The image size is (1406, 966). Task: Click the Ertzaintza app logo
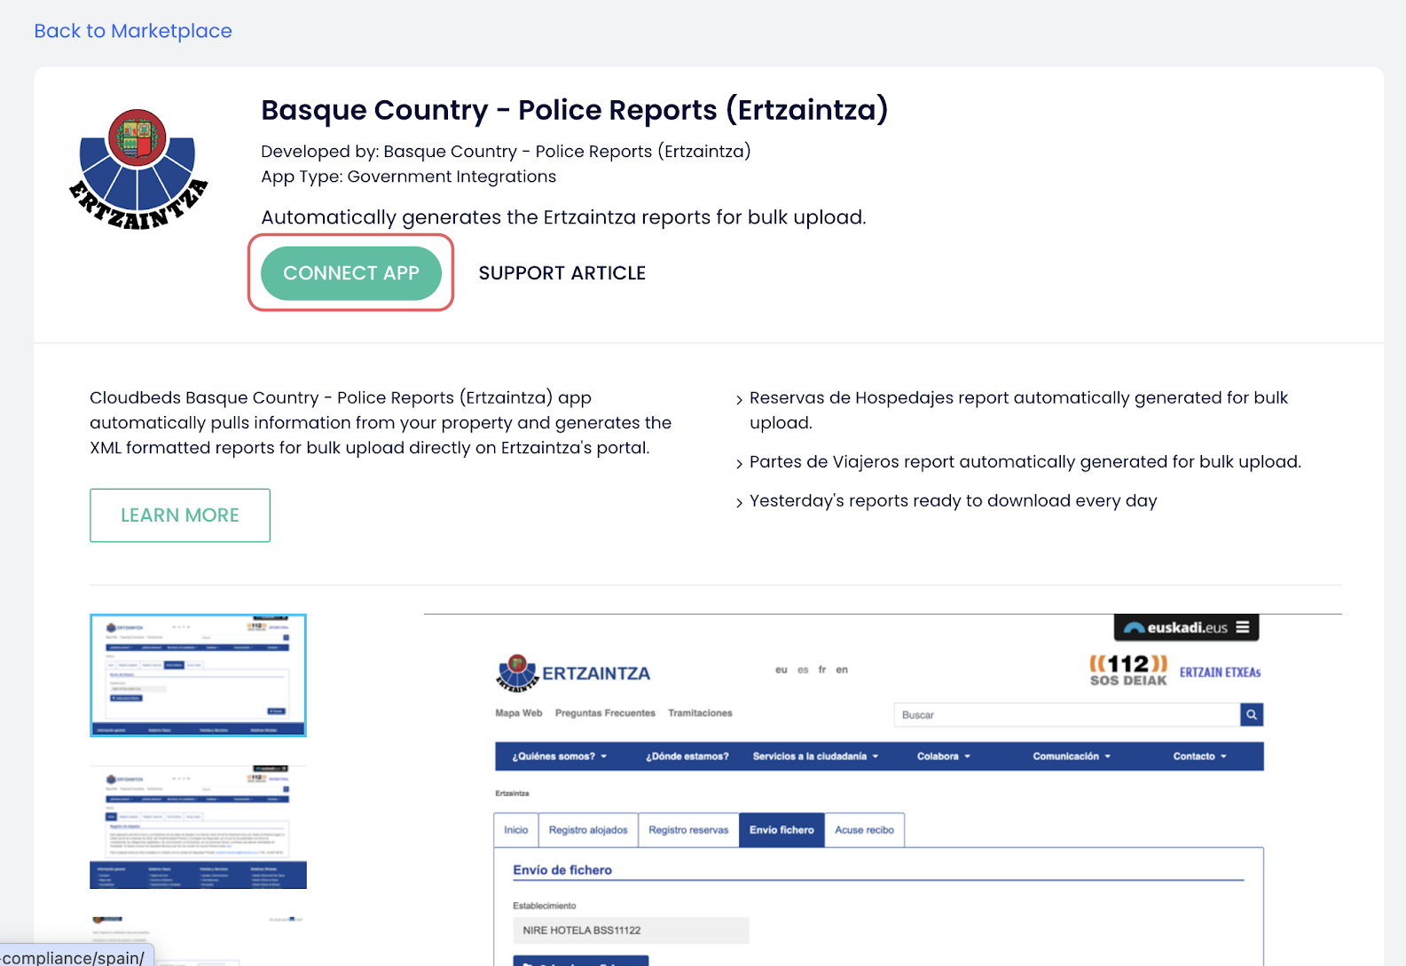coord(137,169)
